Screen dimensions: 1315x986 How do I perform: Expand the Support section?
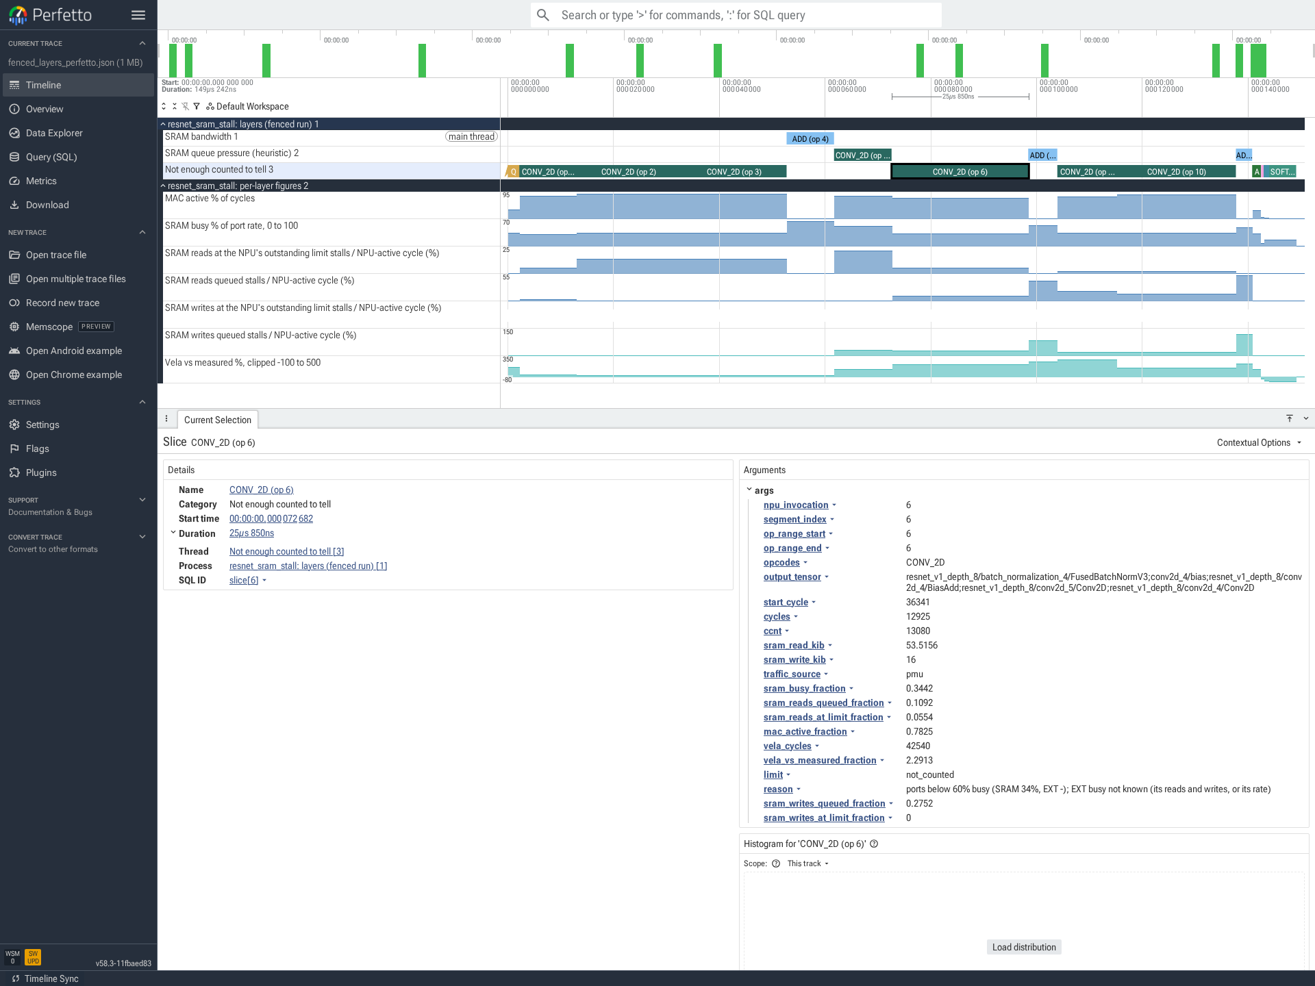coord(142,500)
